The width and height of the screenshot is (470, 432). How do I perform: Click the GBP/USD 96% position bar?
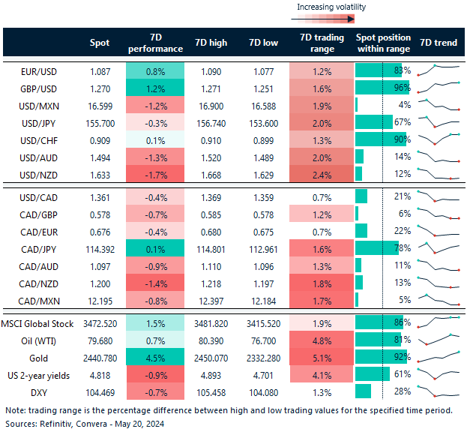tap(382, 88)
